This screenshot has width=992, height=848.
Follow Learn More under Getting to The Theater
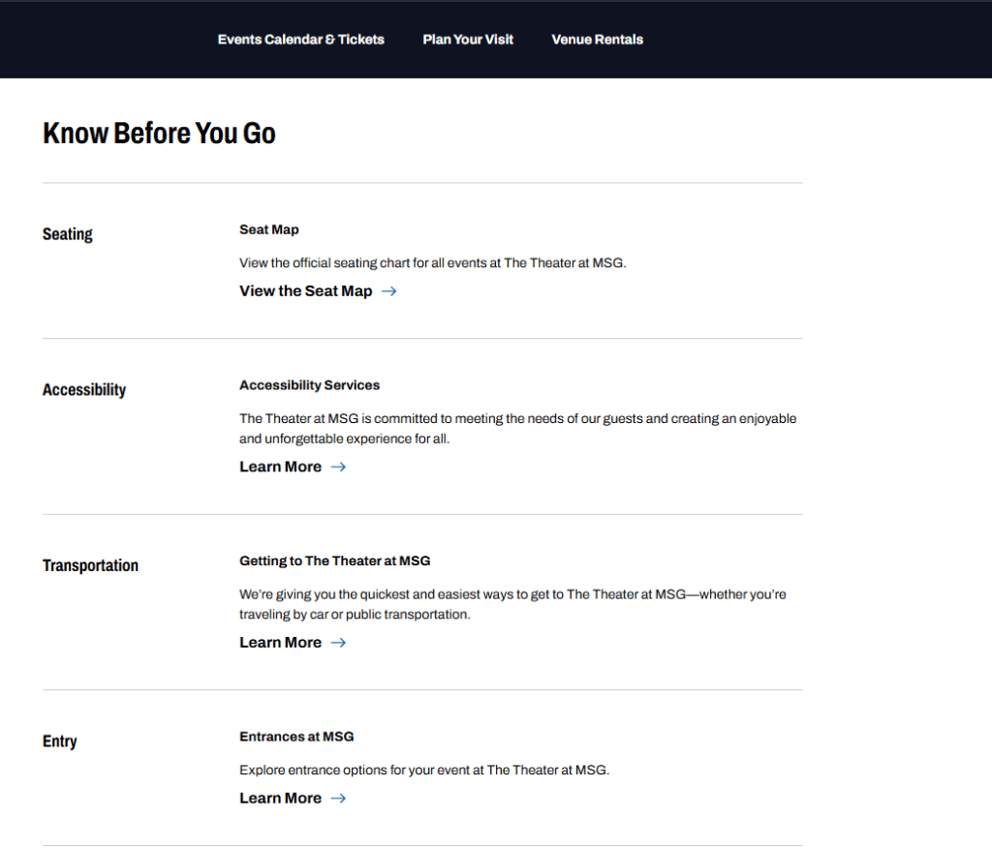coord(280,643)
